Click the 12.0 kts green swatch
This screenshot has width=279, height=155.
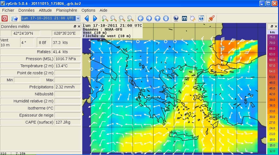point(272,151)
